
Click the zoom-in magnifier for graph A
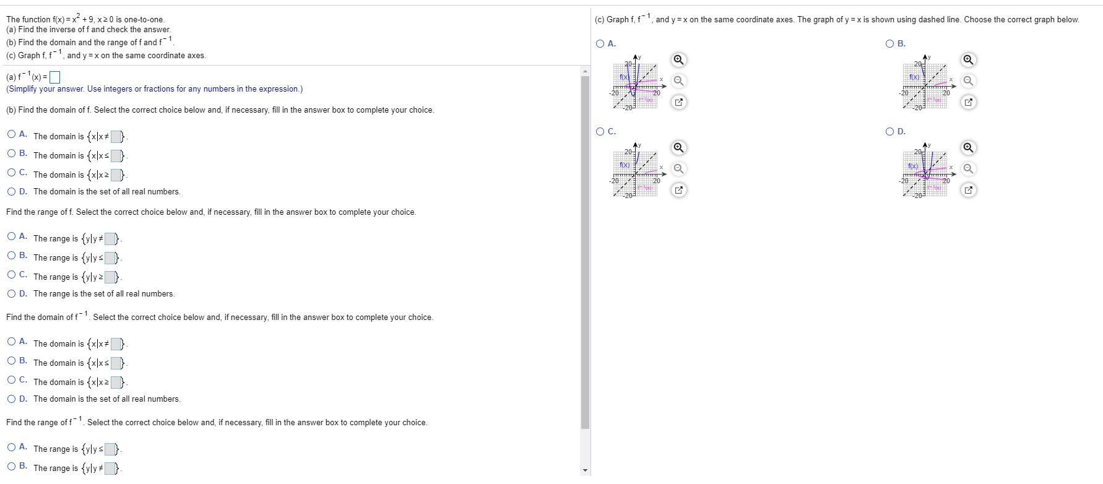coord(678,59)
